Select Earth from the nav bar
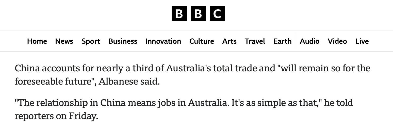This screenshot has height=128, width=393. 282,41
